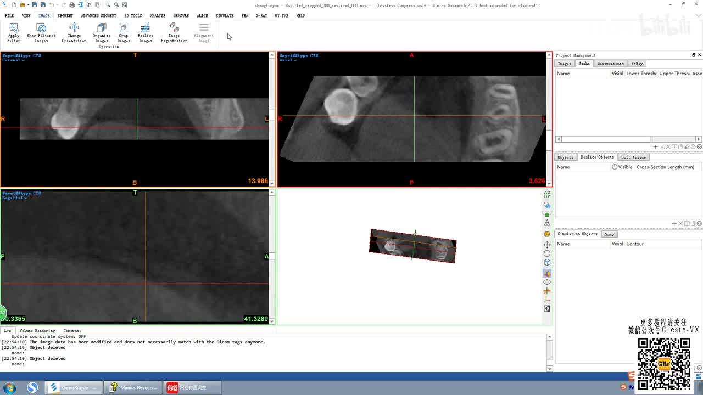The width and height of the screenshot is (703, 395).
Task: Toggle the highlighted reslice planes icon
Action: click(547, 273)
